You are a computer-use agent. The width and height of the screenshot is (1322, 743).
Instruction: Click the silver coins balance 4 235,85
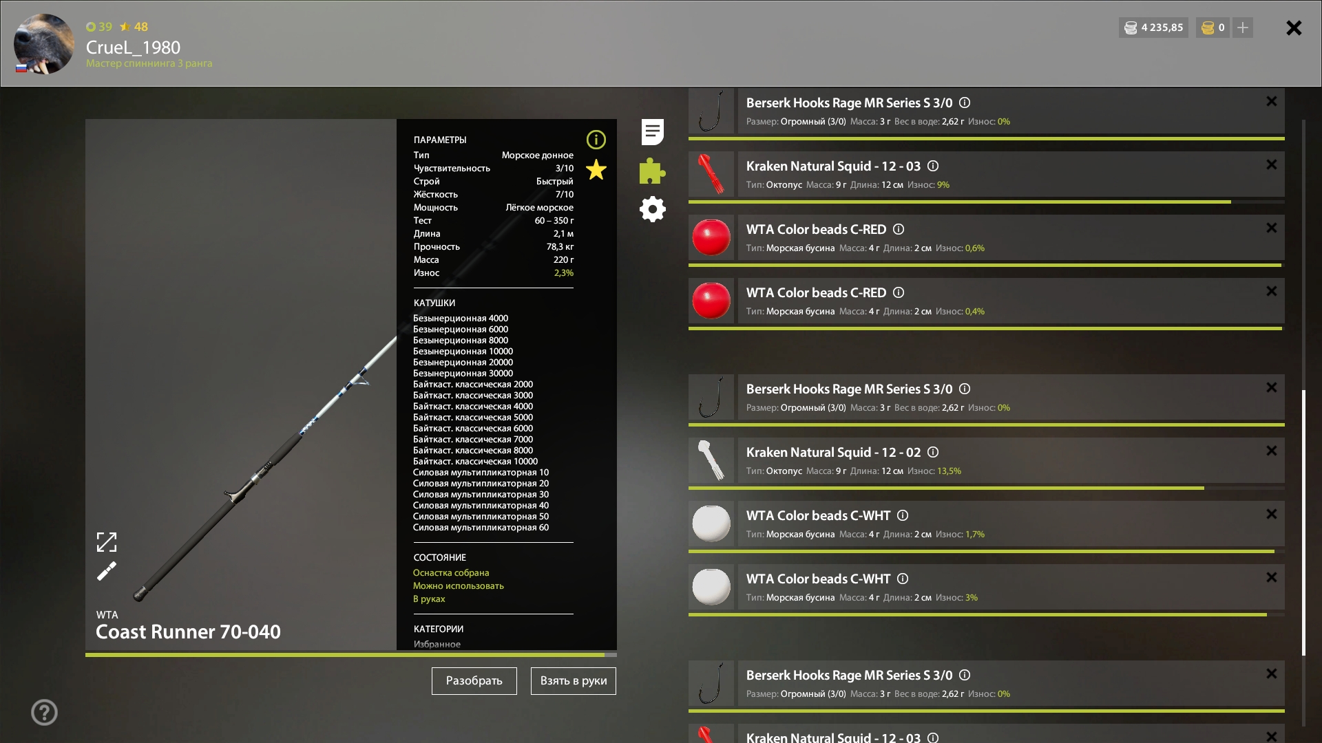[1154, 28]
